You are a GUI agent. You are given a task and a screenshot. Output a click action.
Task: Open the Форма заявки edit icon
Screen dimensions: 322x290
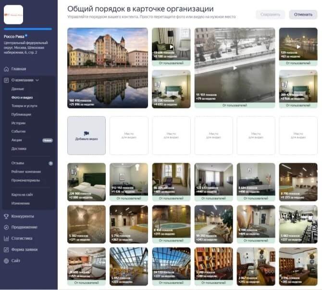coord(6,250)
